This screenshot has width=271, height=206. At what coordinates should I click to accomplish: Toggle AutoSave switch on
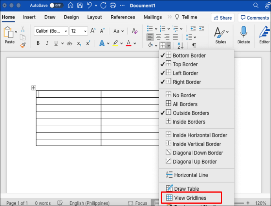pyautogui.click(x=56, y=5)
